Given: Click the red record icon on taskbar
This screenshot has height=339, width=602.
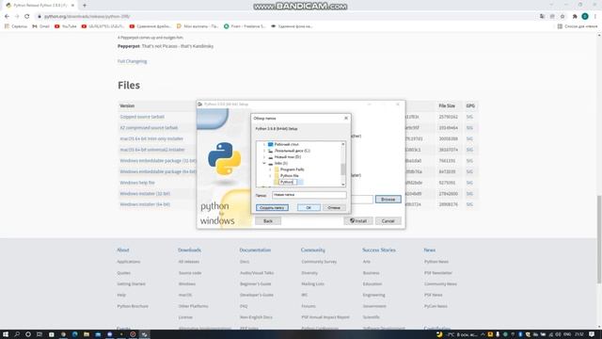Looking at the screenshot, I should [133, 334].
